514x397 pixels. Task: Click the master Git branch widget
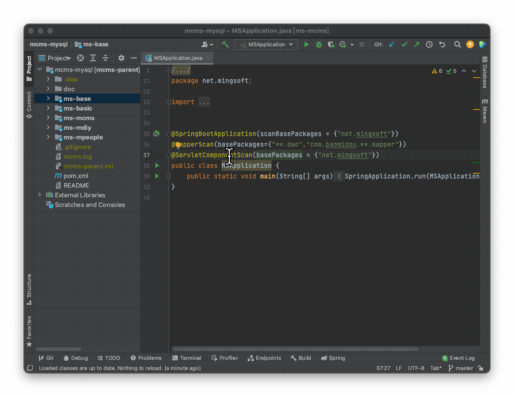point(461,368)
